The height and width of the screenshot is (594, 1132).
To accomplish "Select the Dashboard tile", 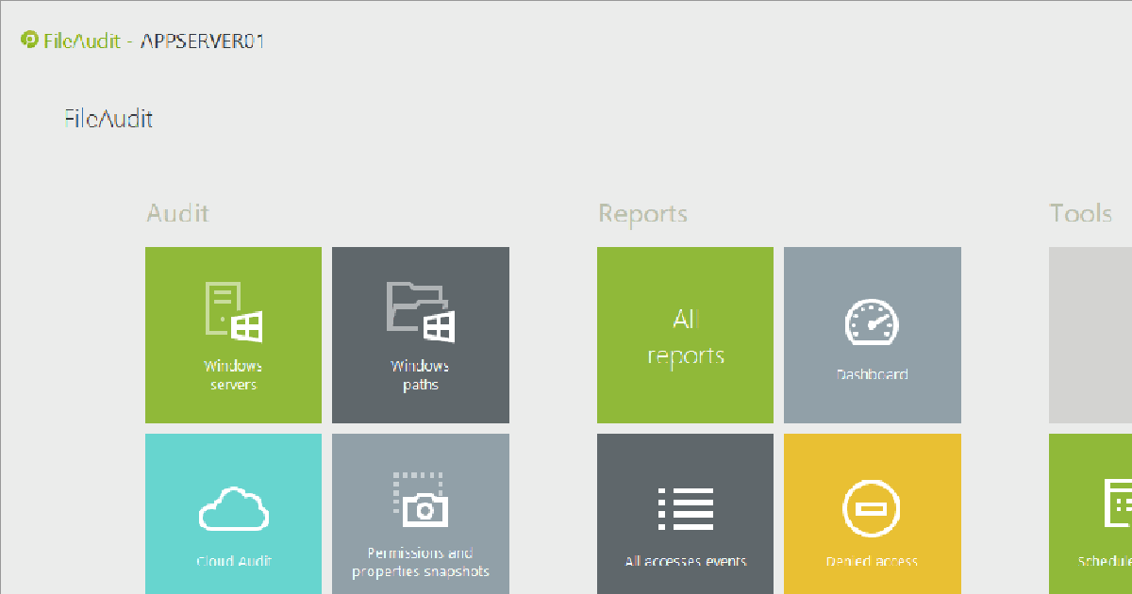I will point(872,335).
